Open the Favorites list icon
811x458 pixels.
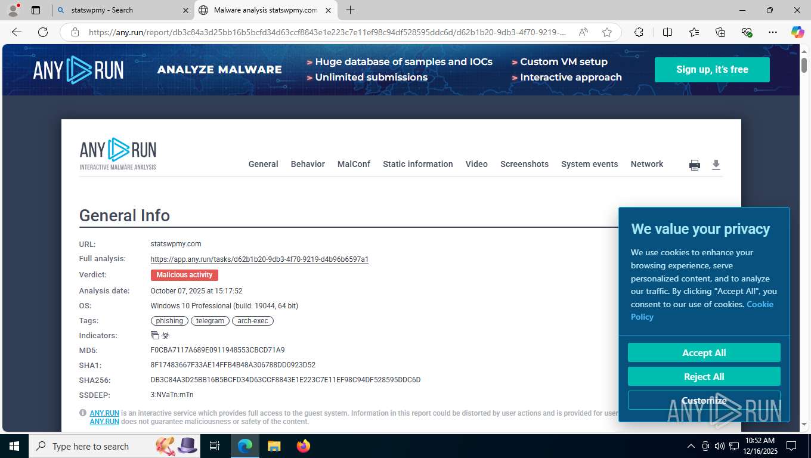click(x=694, y=32)
